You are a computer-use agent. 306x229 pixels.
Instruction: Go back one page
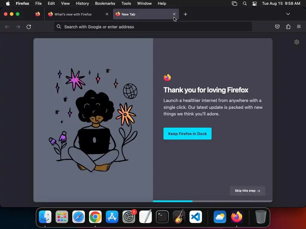pos(7,27)
